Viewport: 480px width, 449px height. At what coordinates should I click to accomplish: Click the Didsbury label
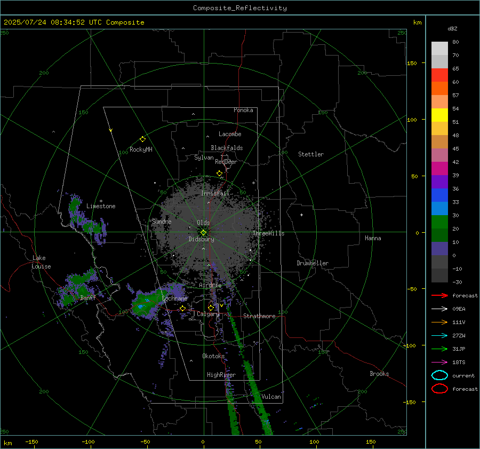click(201, 239)
